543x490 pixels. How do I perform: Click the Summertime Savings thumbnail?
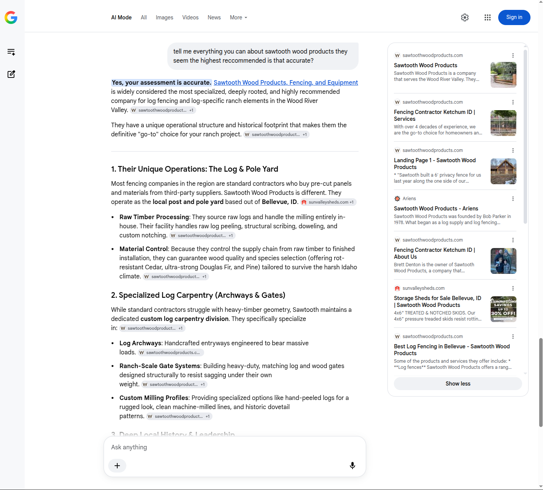504,309
